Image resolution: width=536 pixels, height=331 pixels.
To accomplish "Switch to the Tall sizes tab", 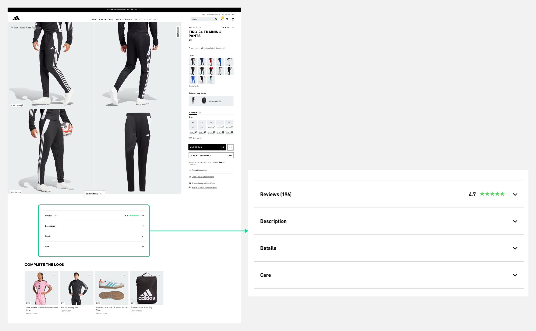I will [200, 113].
